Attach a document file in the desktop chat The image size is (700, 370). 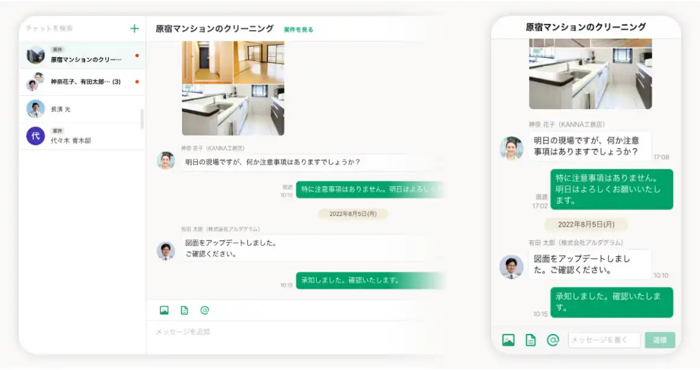(183, 309)
